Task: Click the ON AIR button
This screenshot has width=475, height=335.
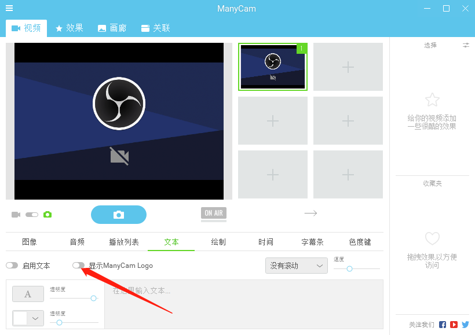Action: (x=214, y=213)
